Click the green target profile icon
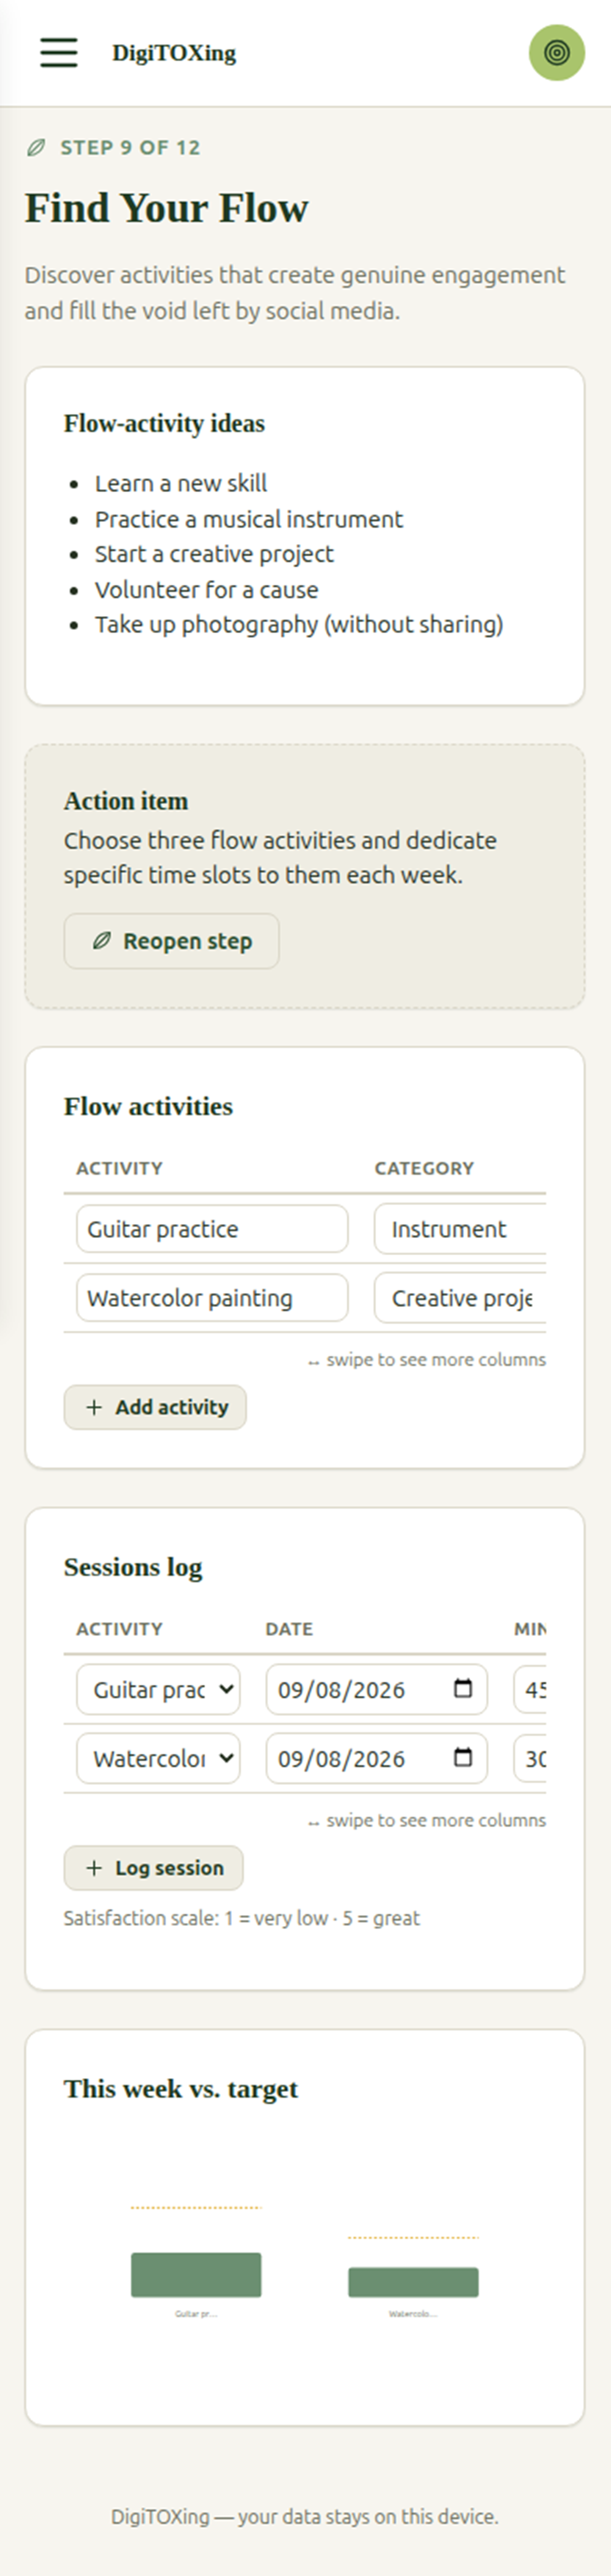Image resolution: width=611 pixels, height=2576 pixels. tap(556, 52)
